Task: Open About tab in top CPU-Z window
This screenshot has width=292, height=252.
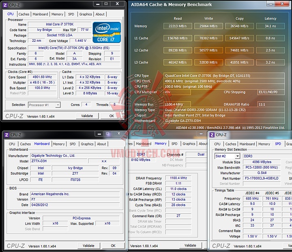Action: point(100,14)
